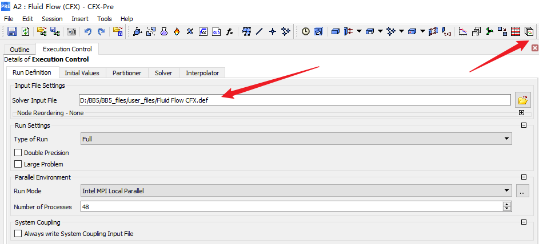Open Analysis Type via the clock icon
This screenshot has height=244, width=539.
306,31
